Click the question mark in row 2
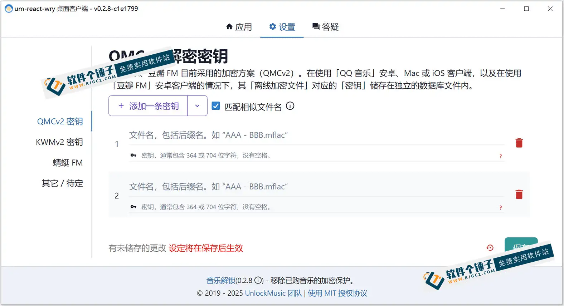This screenshot has height=306, width=564. click(x=501, y=208)
